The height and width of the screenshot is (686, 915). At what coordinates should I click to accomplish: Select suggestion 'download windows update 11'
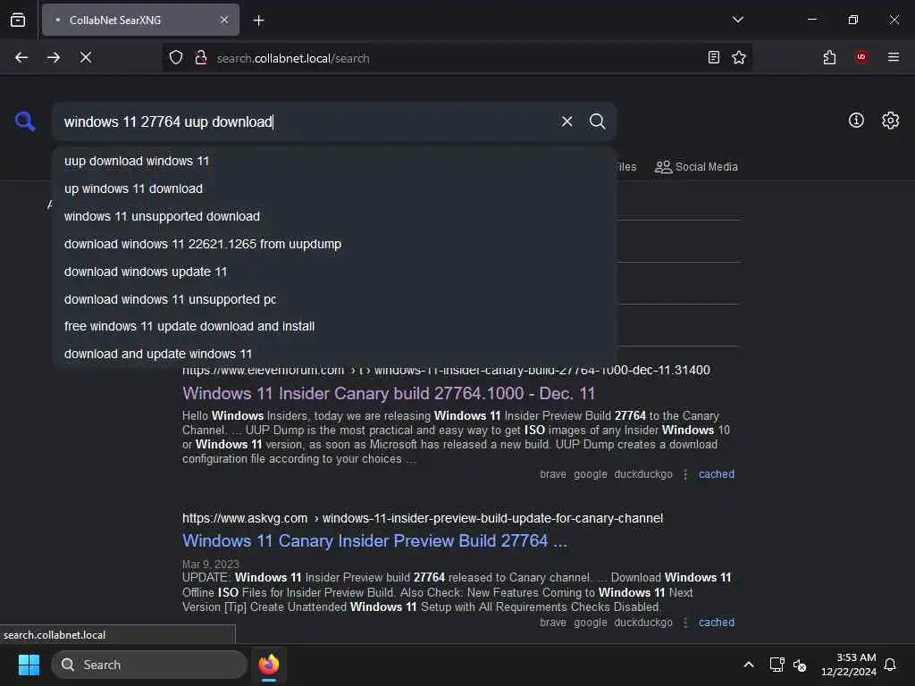(x=334, y=272)
